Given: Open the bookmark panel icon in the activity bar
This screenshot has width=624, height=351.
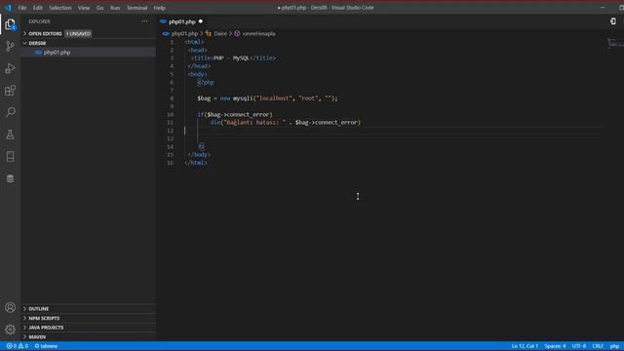Looking at the screenshot, I should click(10, 156).
